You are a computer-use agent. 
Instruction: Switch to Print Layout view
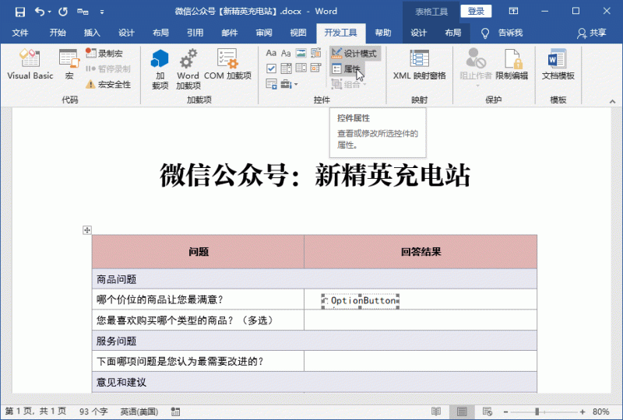click(x=462, y=411)
